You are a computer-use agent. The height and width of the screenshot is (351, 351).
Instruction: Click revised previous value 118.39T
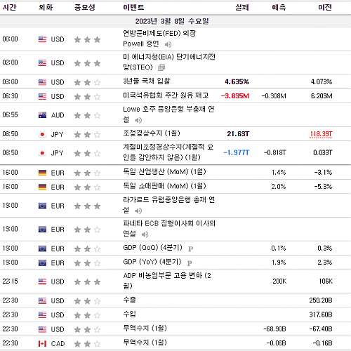[x=321, y=134]
